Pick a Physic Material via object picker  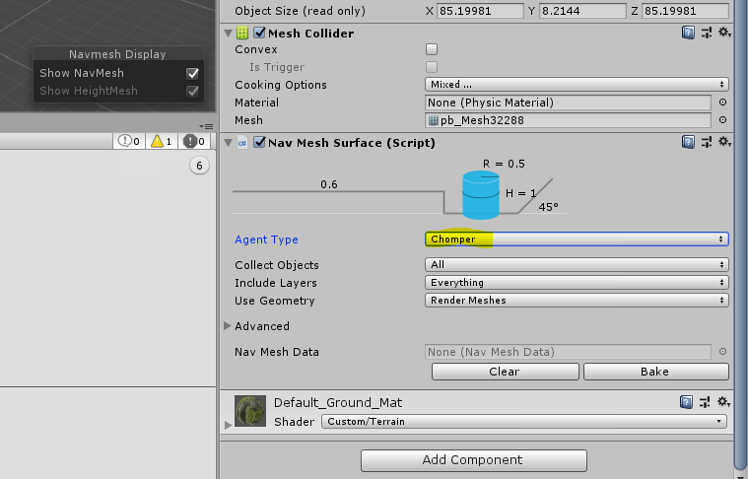pos(722,103)
